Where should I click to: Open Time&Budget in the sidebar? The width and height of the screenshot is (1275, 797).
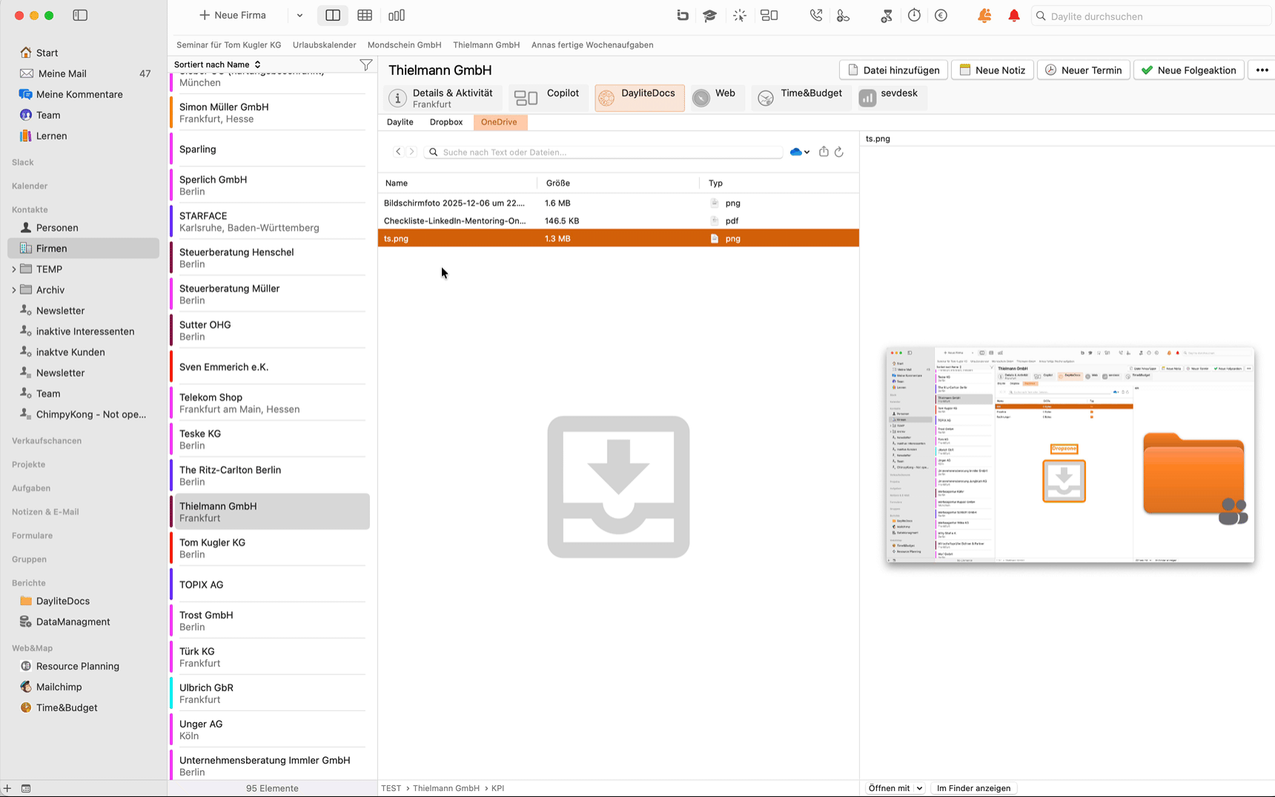click(x=67, y=708)
